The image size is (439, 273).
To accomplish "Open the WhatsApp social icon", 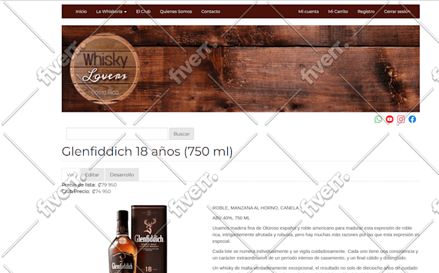I will pyautogui.click(x=378, y=119).
